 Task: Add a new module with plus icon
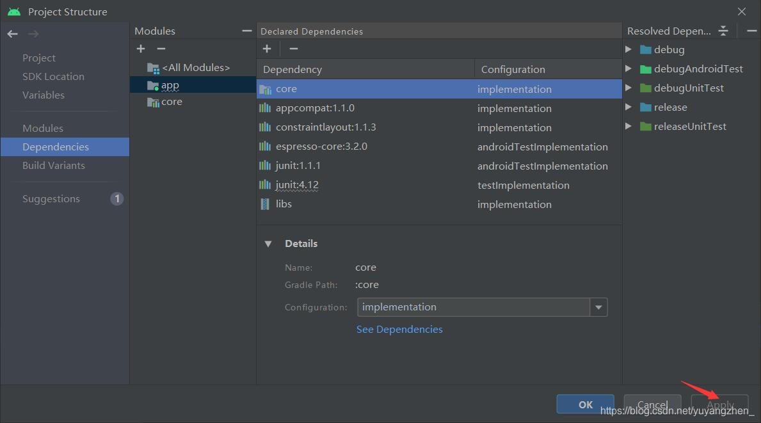(x=141, y=49)
